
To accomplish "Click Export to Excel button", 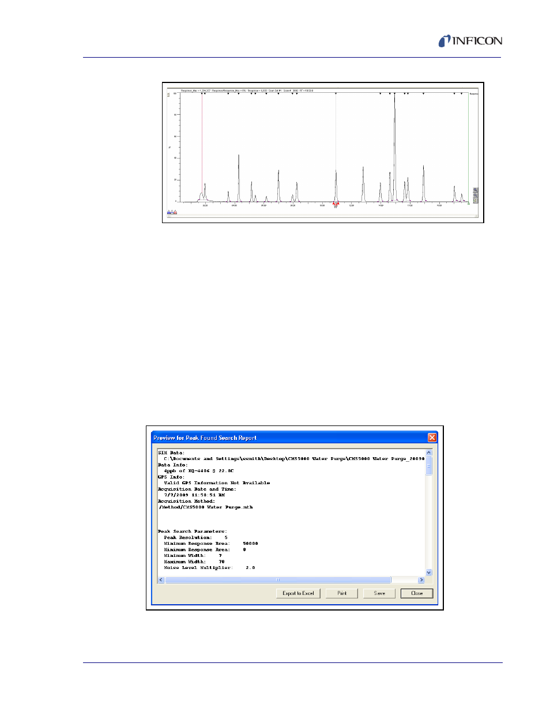I will tap(298, 593).
